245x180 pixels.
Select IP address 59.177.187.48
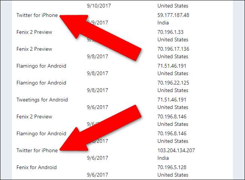coord(173,15)
